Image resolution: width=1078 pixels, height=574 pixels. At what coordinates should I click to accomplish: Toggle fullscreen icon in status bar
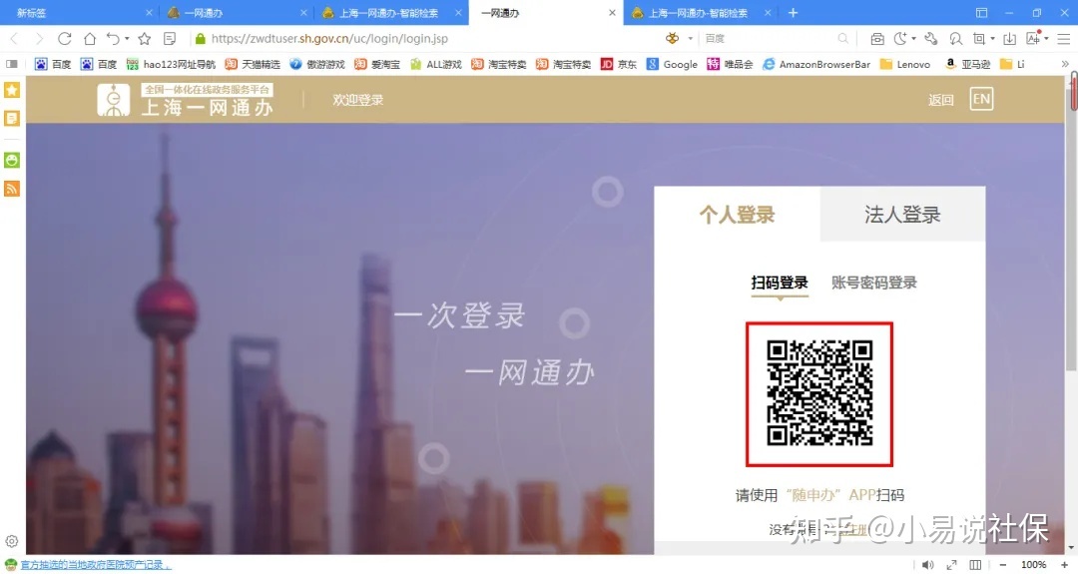click(x=951, y=564)
